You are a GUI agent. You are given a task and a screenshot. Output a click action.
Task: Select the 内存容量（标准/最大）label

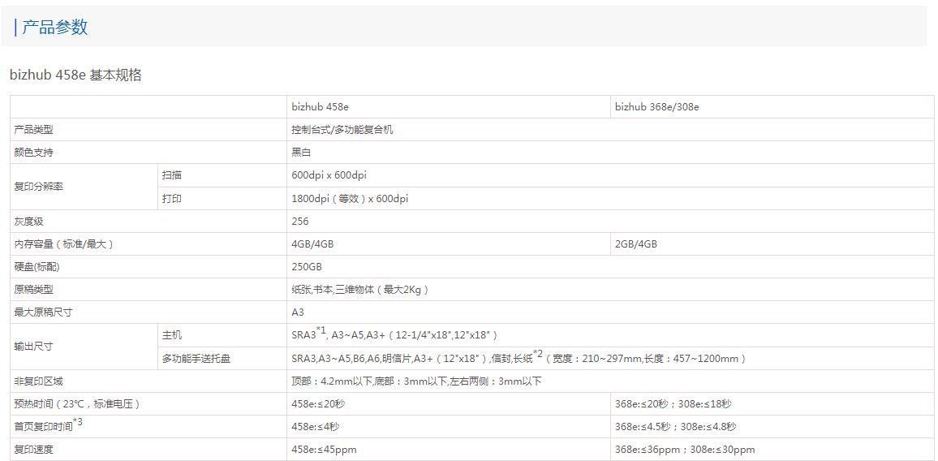pyautogui.click(x=64, y=243)
